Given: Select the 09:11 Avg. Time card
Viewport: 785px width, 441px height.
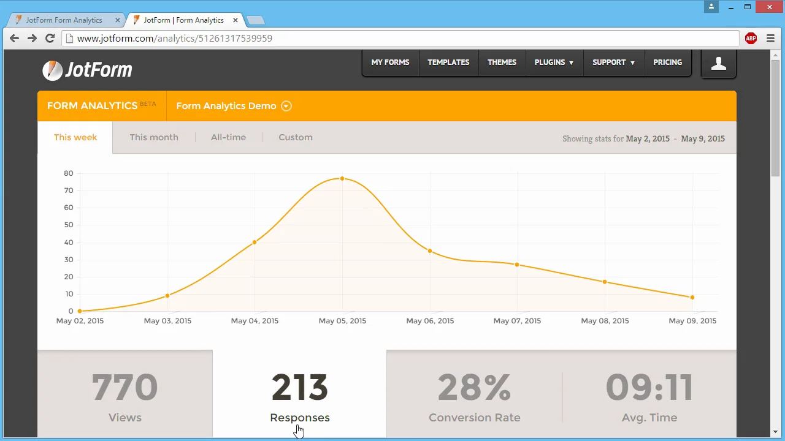Looking at the screenshot, I should [649, 394].
